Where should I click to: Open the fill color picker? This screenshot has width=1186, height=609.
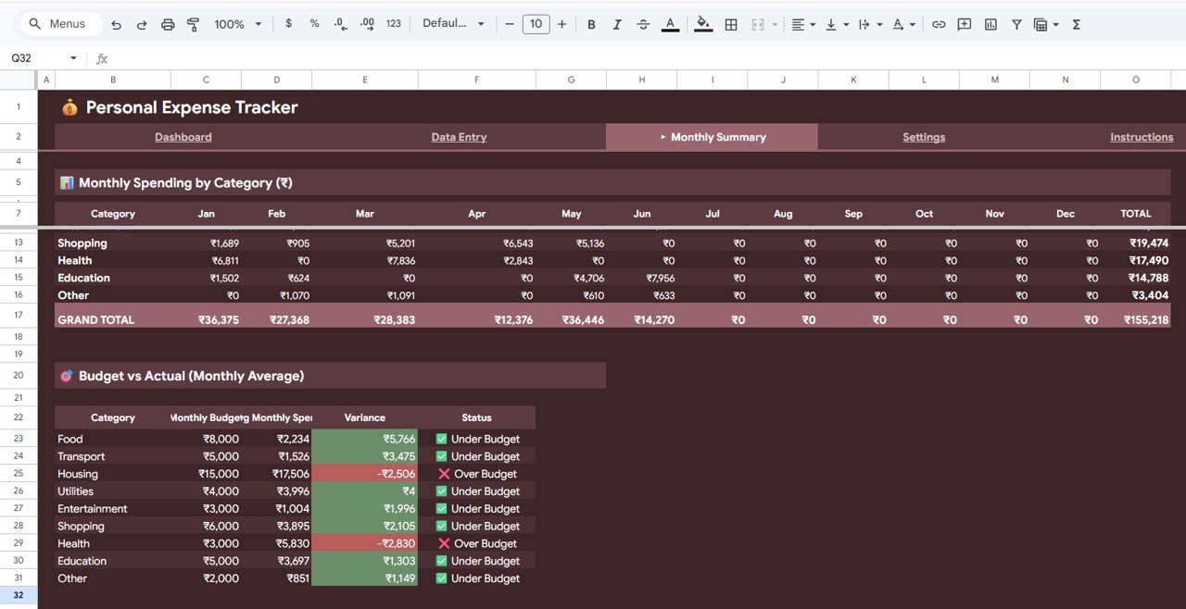point(703,24)
